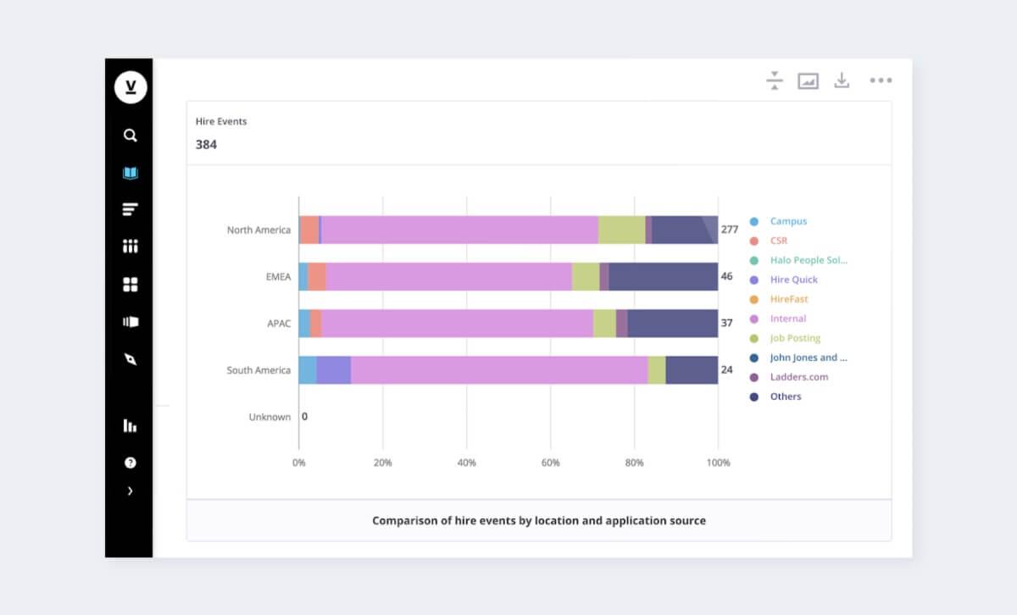
Task: Click the 384 hire events total
Action: point(206,144)
